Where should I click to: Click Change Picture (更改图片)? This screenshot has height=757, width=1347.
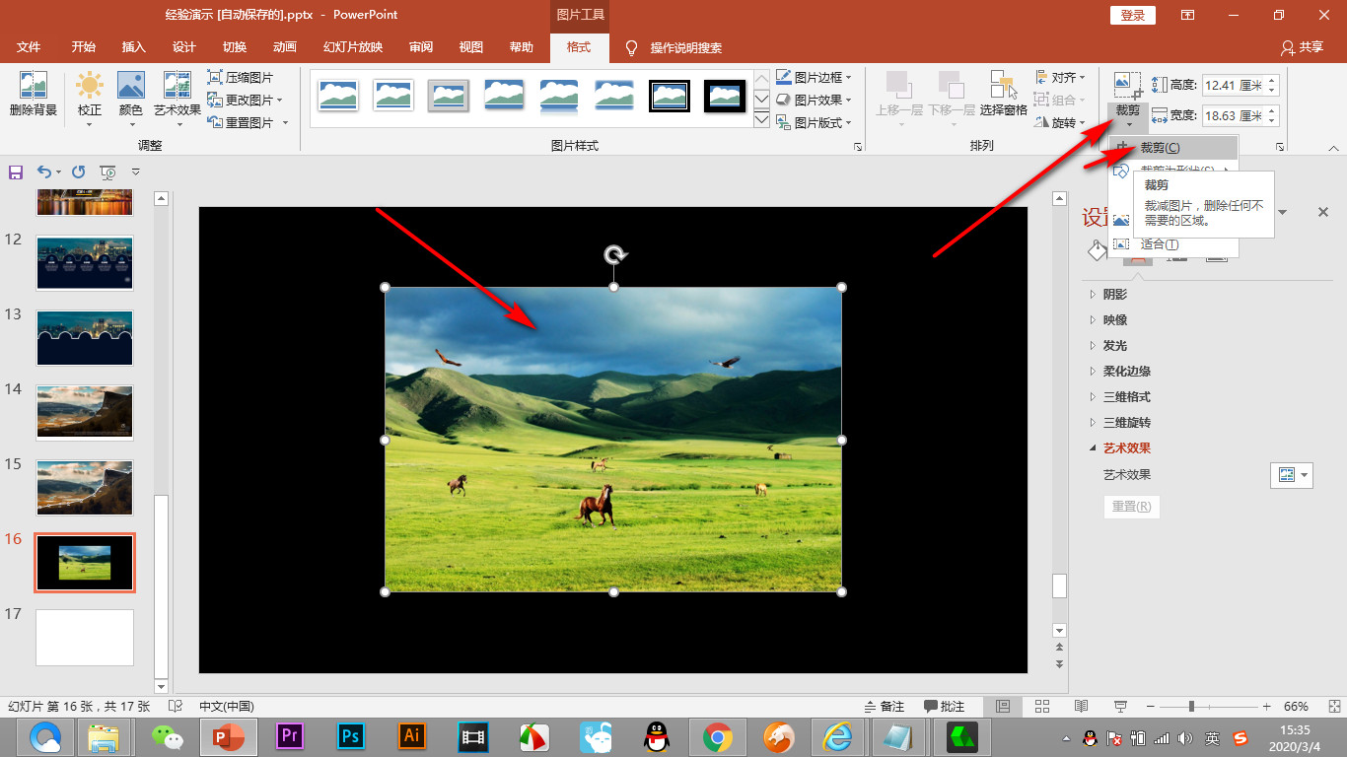pyautogui.click(x=245, y=100)
